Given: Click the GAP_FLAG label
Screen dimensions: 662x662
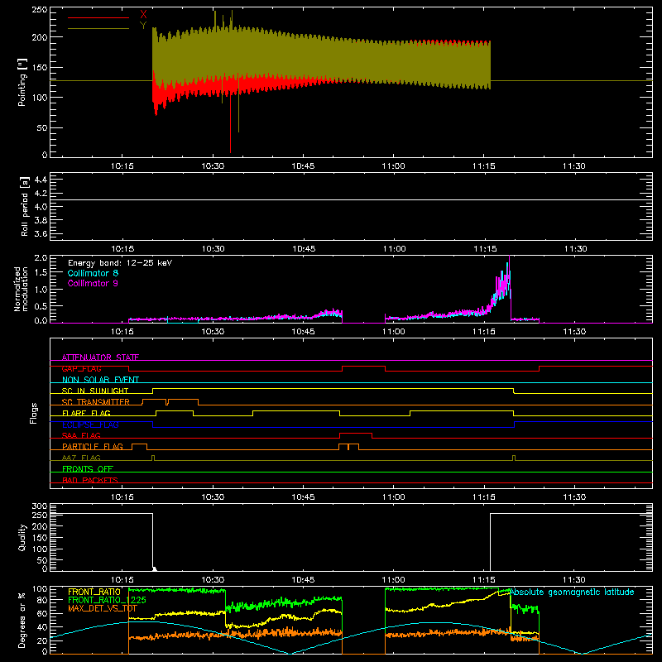Looking at the screenshot, I should click(81, 368).
